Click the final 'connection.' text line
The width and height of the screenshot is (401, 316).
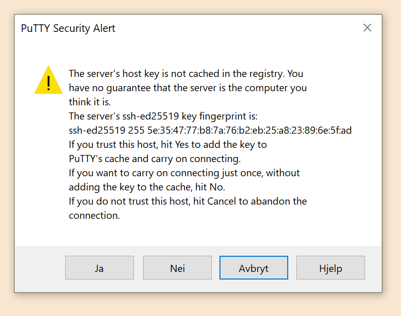94,215
